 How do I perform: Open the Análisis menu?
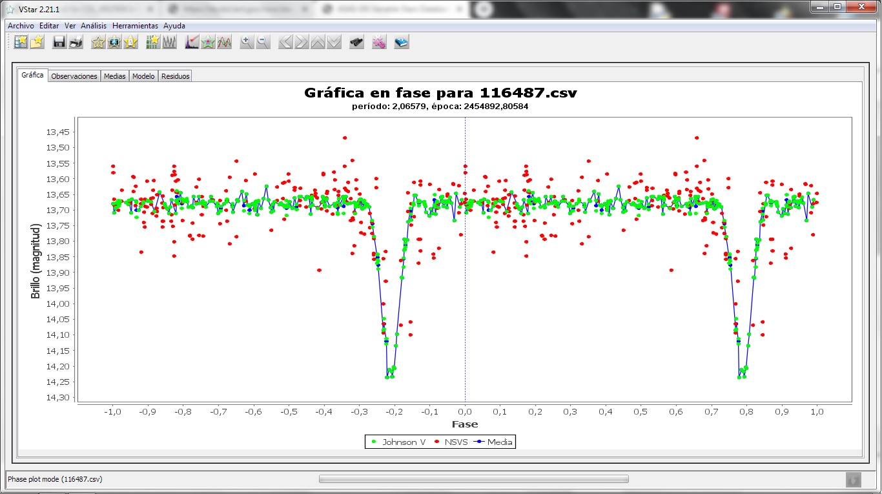[94, 26]
